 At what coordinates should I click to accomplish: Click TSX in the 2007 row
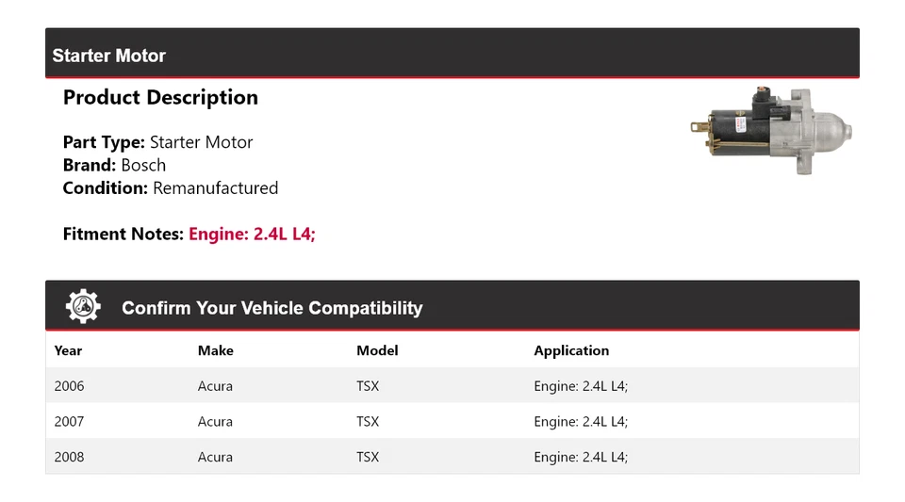pyautogui.click(x=368, y=421)
